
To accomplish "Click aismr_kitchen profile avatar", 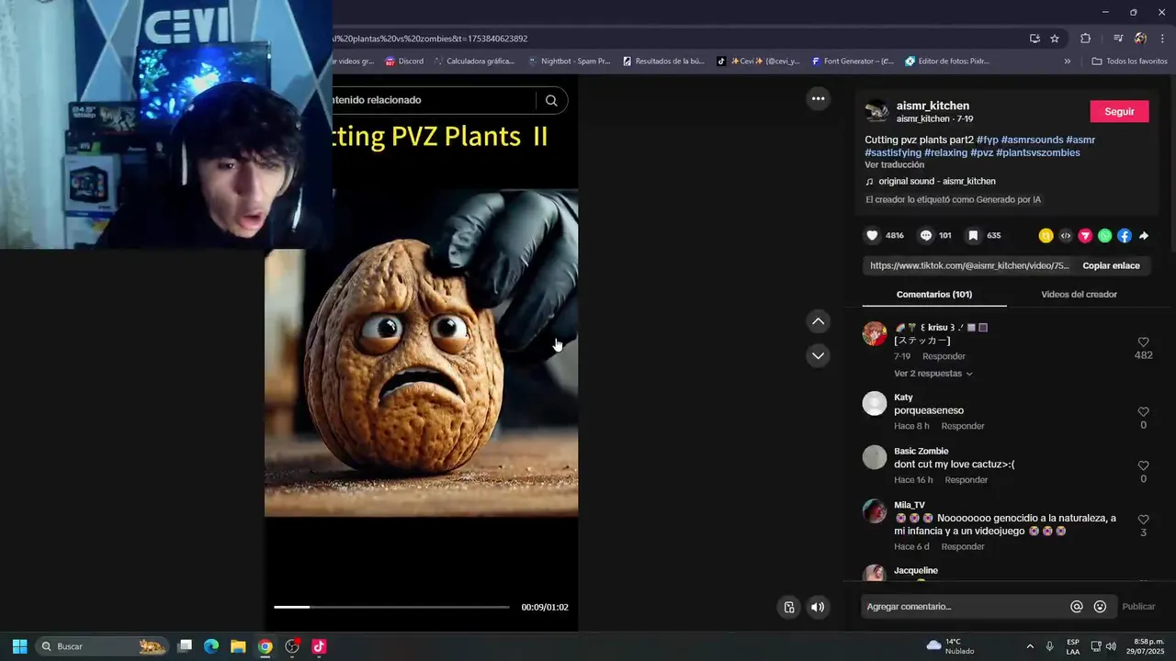I will click(876, 111).
